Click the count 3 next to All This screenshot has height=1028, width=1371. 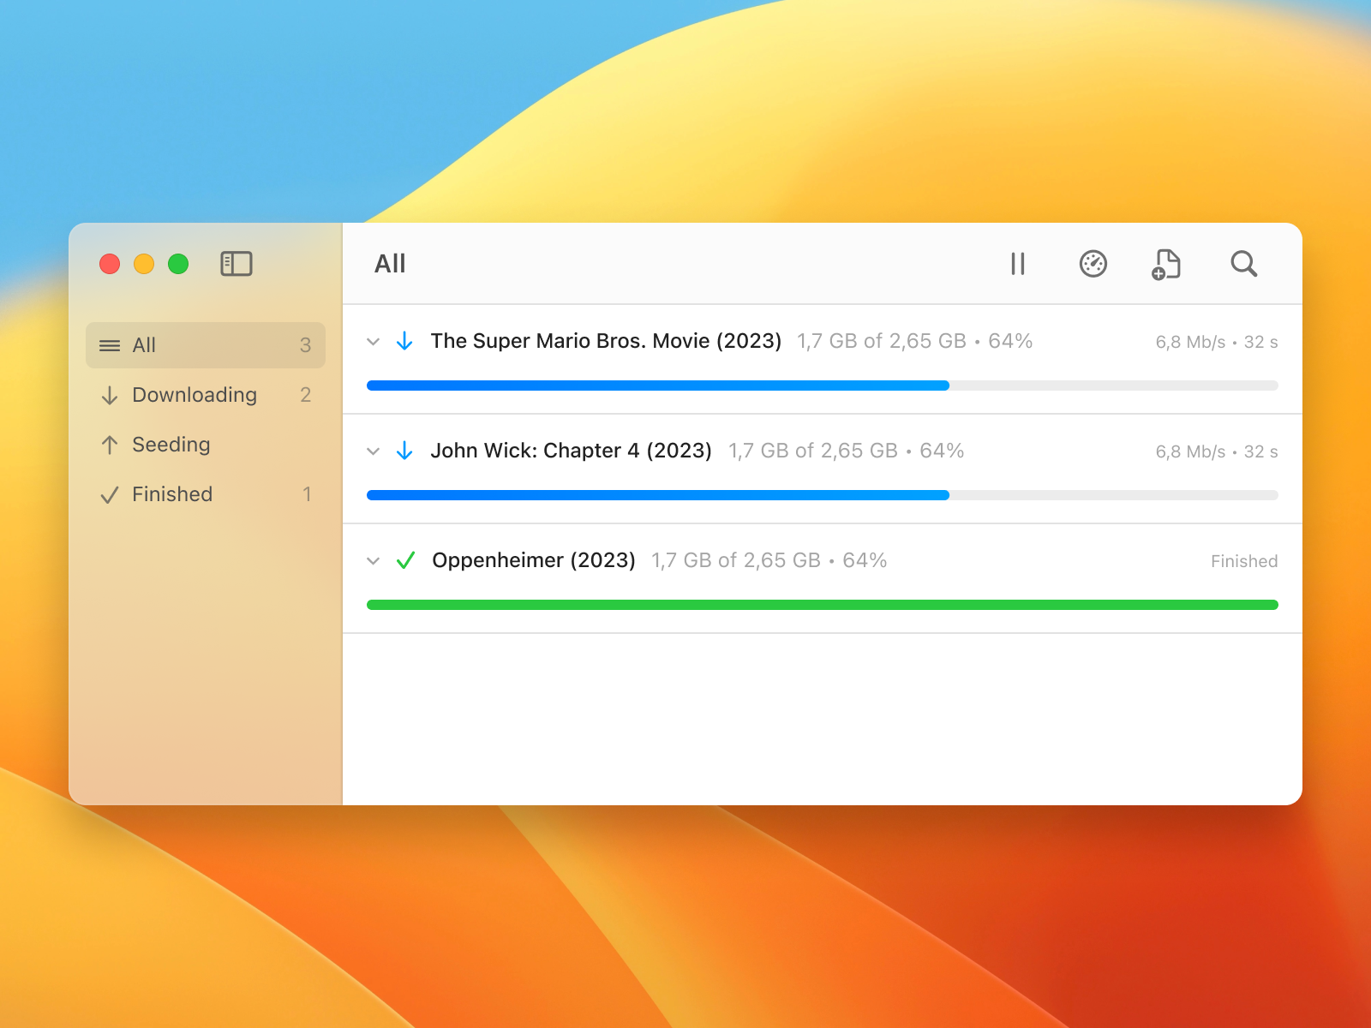coord(305,345)
